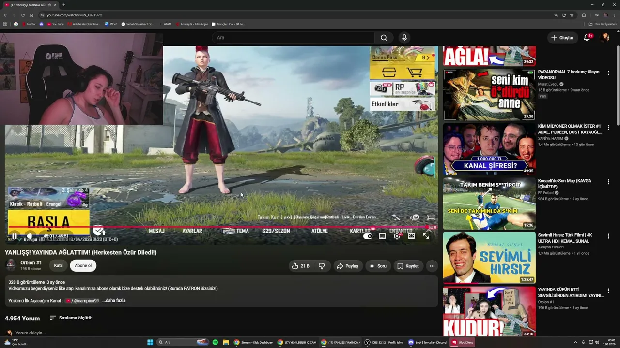Screen dimensions: 620x348
Task: Open the Adobe Acrobat bookmark
Action: coord(84,24)
